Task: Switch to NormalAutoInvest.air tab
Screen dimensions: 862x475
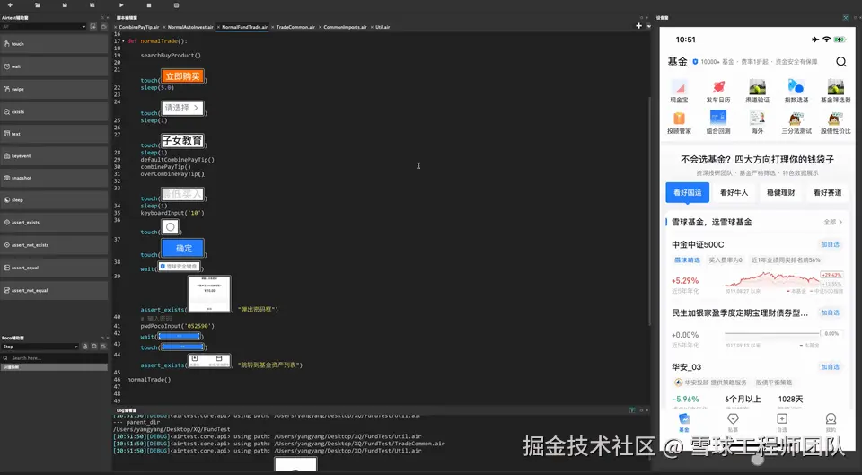Action: (190, 27)
